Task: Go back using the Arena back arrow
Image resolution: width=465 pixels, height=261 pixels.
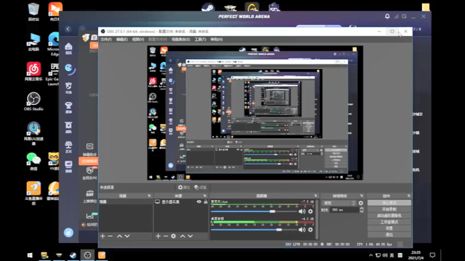Action: [68, 28]
